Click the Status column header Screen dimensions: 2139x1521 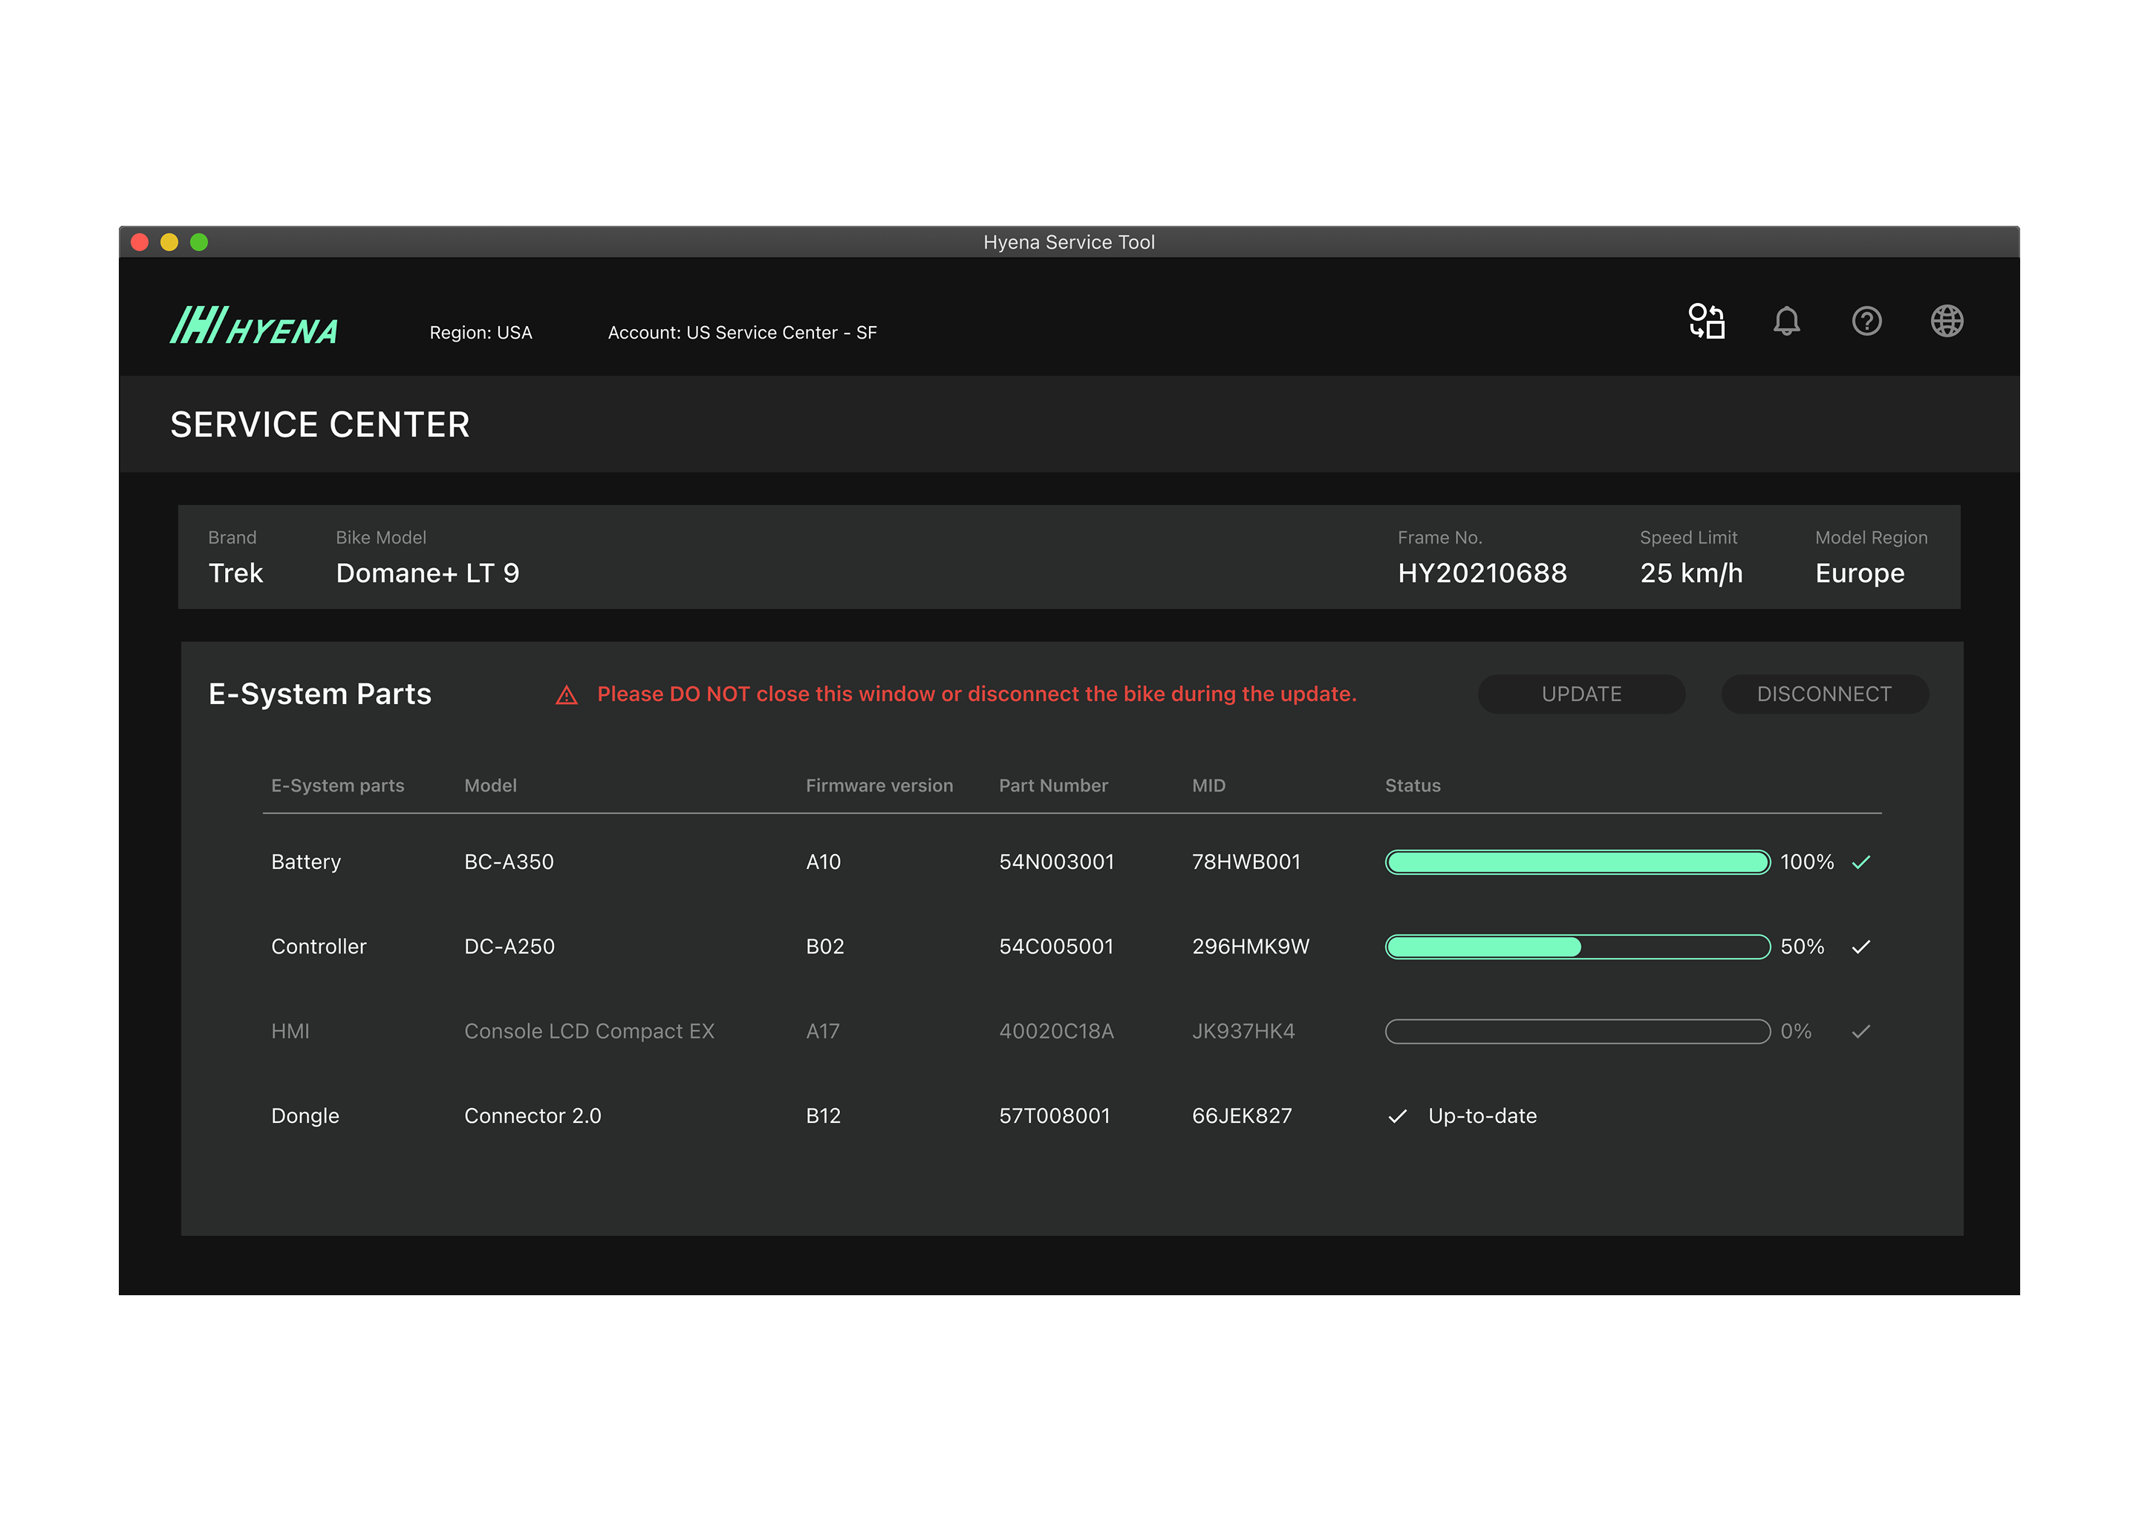click(x=1413, y=786)
